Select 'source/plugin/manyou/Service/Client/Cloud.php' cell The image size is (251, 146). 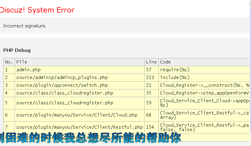tap(79, 115)
